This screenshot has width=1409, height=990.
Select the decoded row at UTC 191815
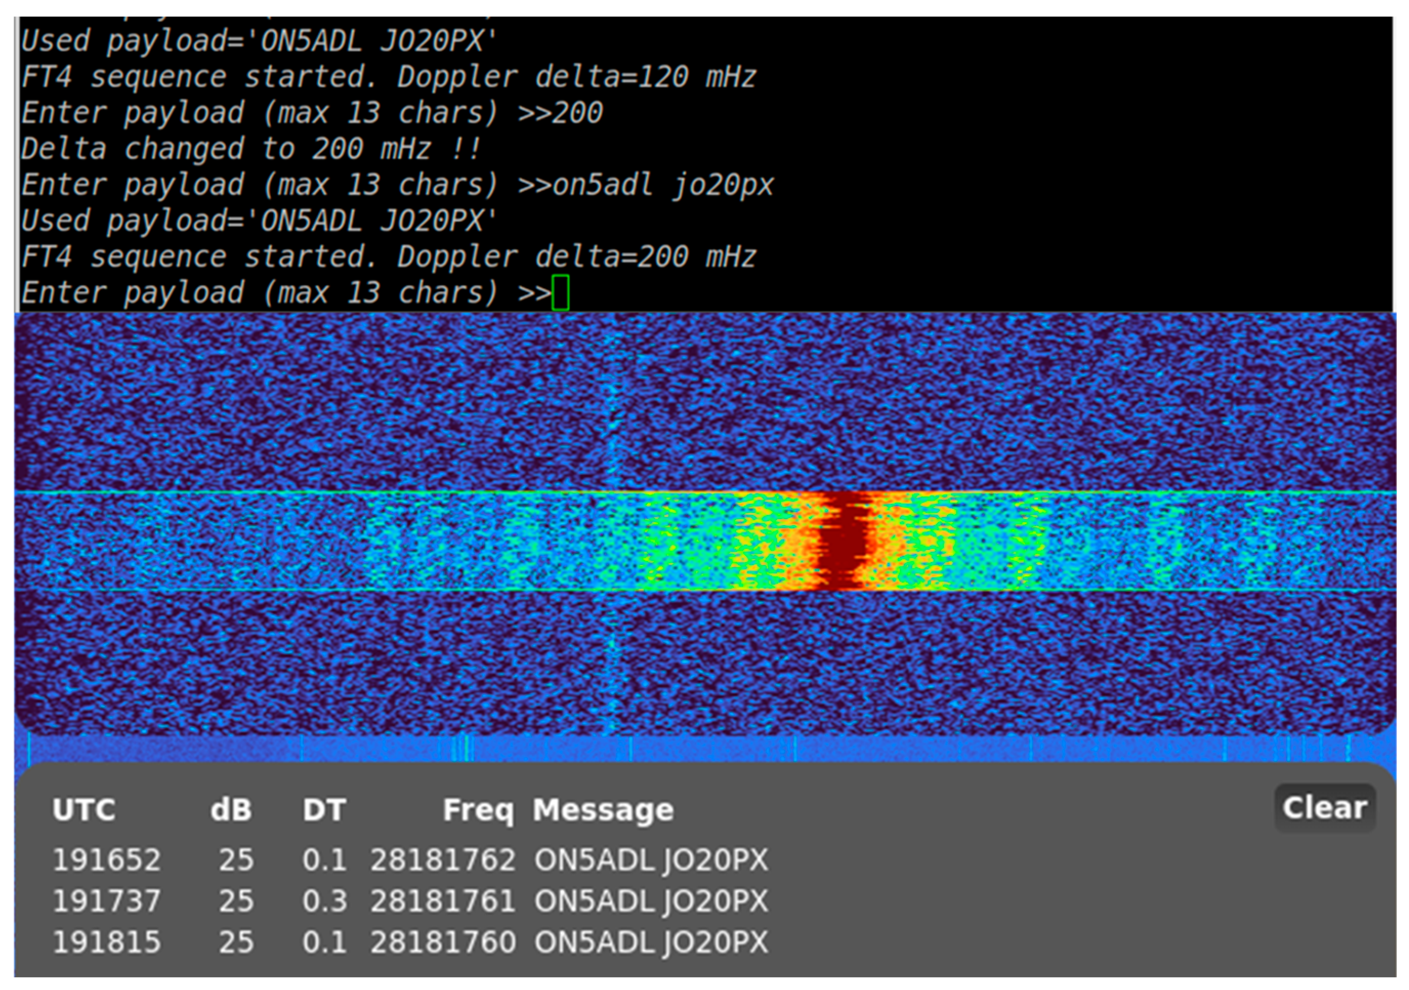[x=106, y=942]
